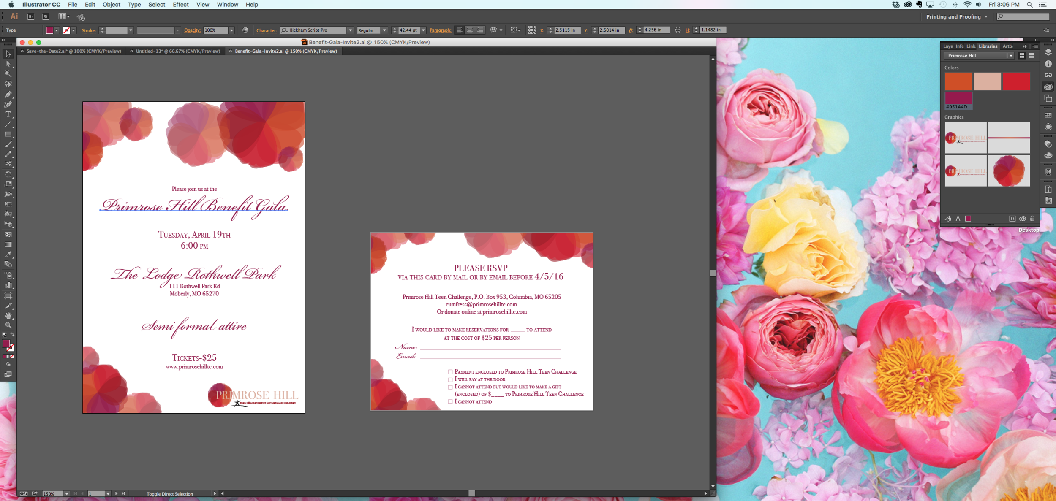Delete library item with trash icon
This screenshot has width=1056, height=501.
point(1032,219)
